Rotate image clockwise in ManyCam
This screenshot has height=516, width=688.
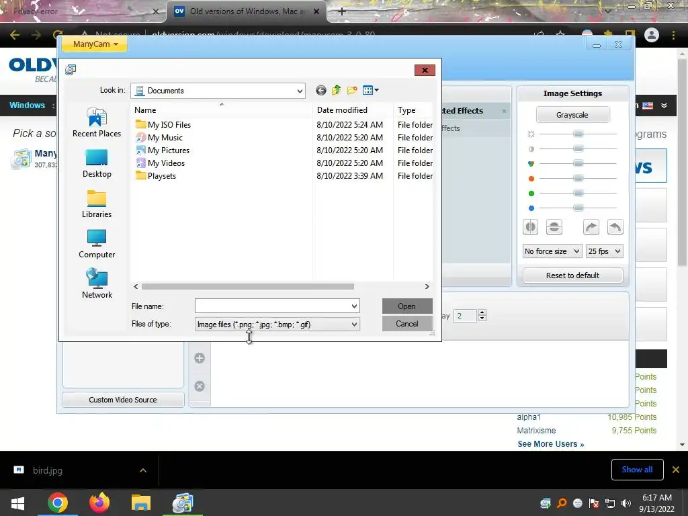coord(591,227)
